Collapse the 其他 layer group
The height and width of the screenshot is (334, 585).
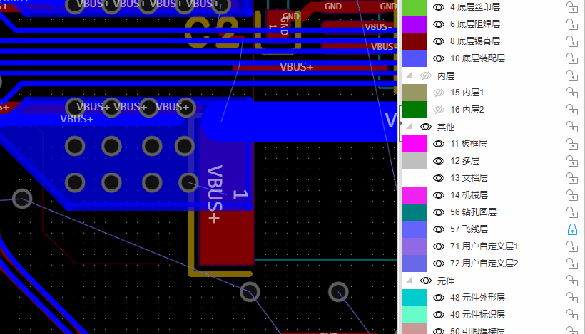(x=409, y=127)
